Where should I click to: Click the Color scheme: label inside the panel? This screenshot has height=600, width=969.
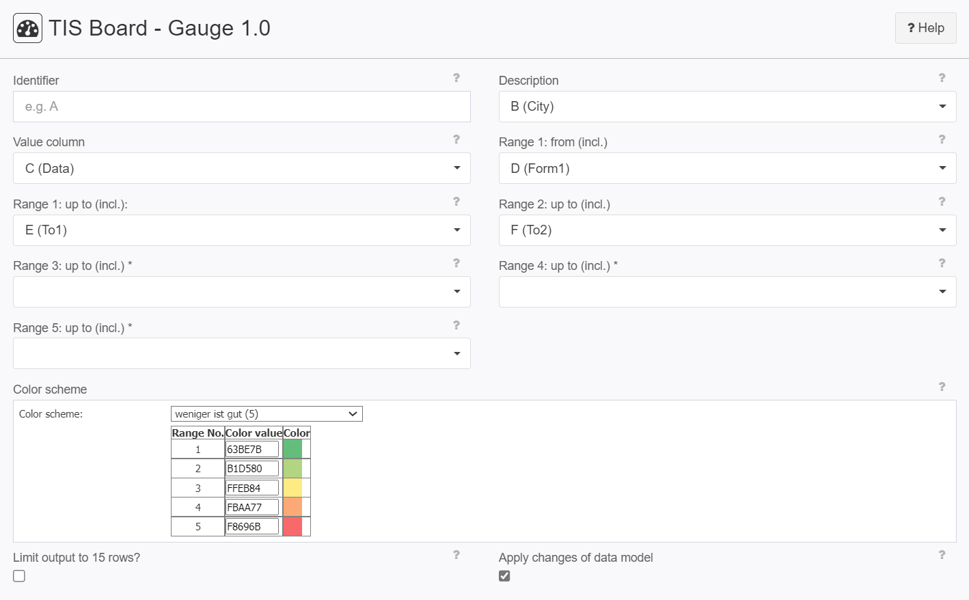coord(51,414)
